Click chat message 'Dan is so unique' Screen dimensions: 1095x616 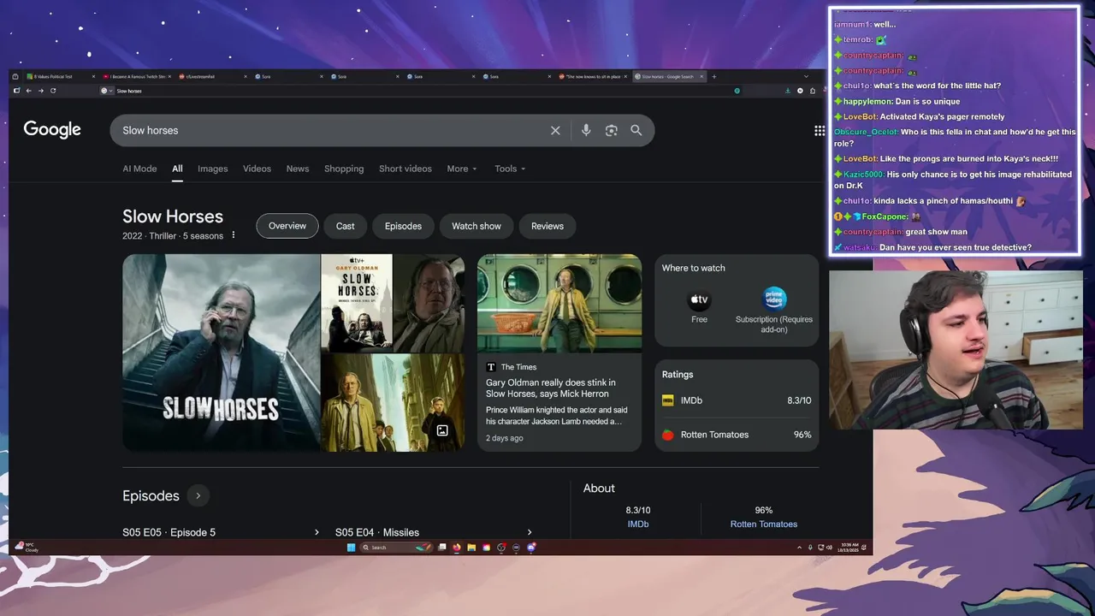(x=927, y=101)
